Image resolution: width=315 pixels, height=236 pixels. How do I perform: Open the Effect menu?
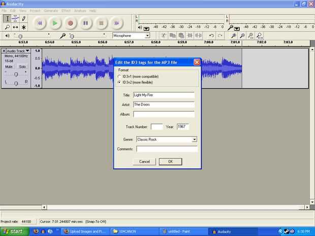[x=66, y=11]
